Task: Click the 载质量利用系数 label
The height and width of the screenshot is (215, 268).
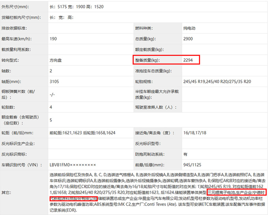Action: (16, 50)
